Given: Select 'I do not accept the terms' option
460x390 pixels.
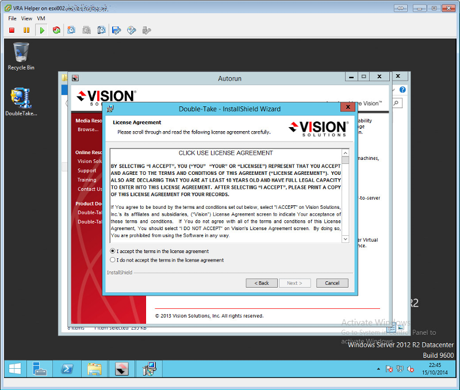Looking at the screenshot, I should click(167, 260).
